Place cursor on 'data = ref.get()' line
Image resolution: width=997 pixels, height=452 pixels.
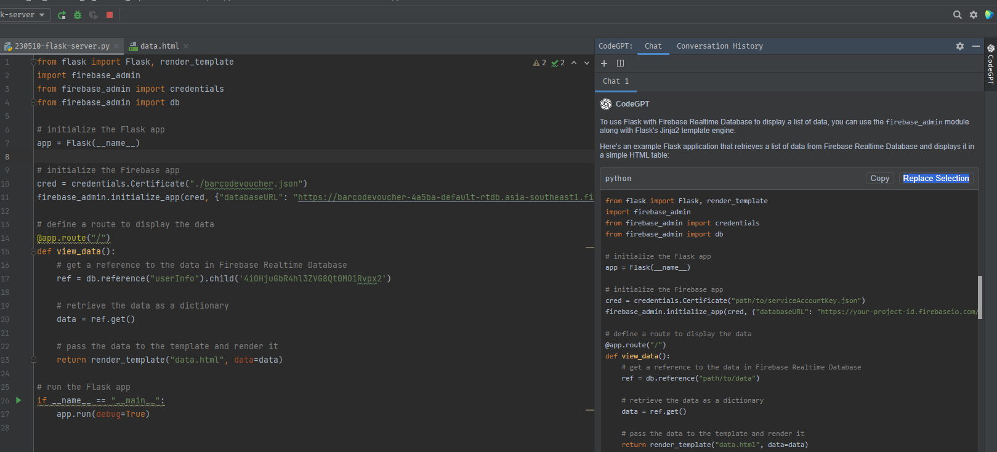pos(95,319)
